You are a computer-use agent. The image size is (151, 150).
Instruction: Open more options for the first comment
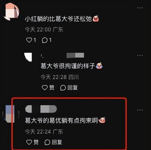tap(140, 8)
